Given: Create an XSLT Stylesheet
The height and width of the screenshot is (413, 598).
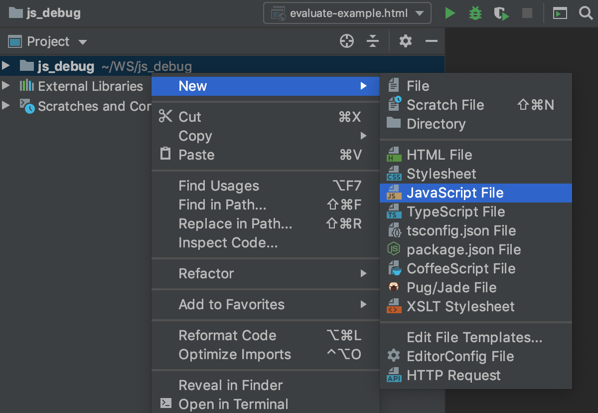Looking at the screenshot, I should pos(476,307).
